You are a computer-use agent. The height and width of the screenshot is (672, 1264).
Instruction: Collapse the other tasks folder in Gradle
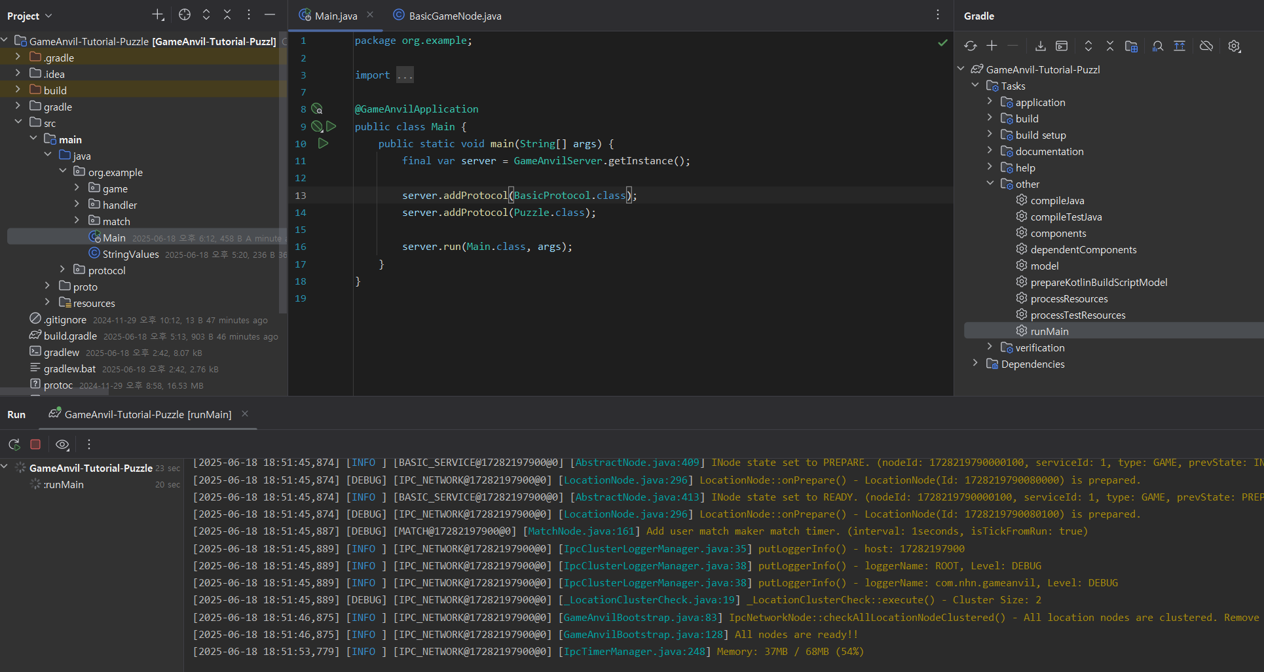(x=990, y=183)
